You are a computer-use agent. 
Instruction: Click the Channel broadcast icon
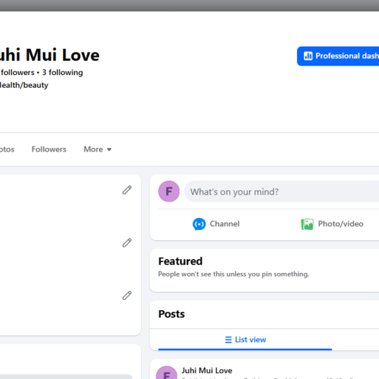(x=199, y=224)
